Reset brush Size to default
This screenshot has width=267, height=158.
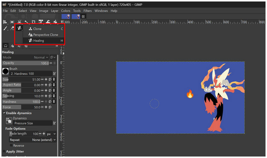pyautogui.click(x=50, y=80)
